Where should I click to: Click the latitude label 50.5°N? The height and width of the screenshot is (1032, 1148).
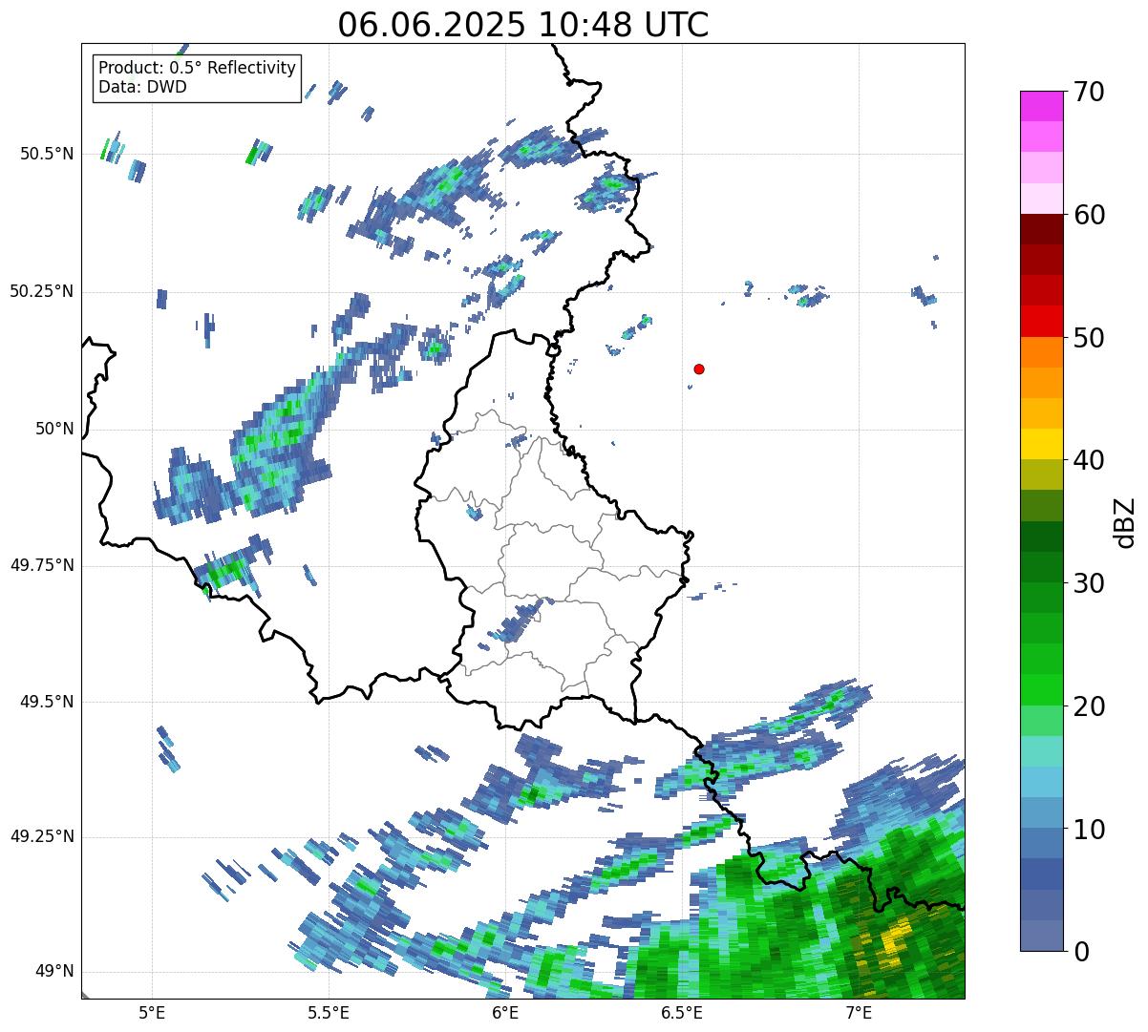[x=47, y=154]
